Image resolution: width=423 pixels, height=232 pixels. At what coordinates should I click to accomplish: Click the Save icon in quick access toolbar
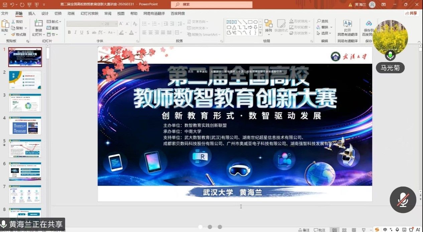click(5, 5)
